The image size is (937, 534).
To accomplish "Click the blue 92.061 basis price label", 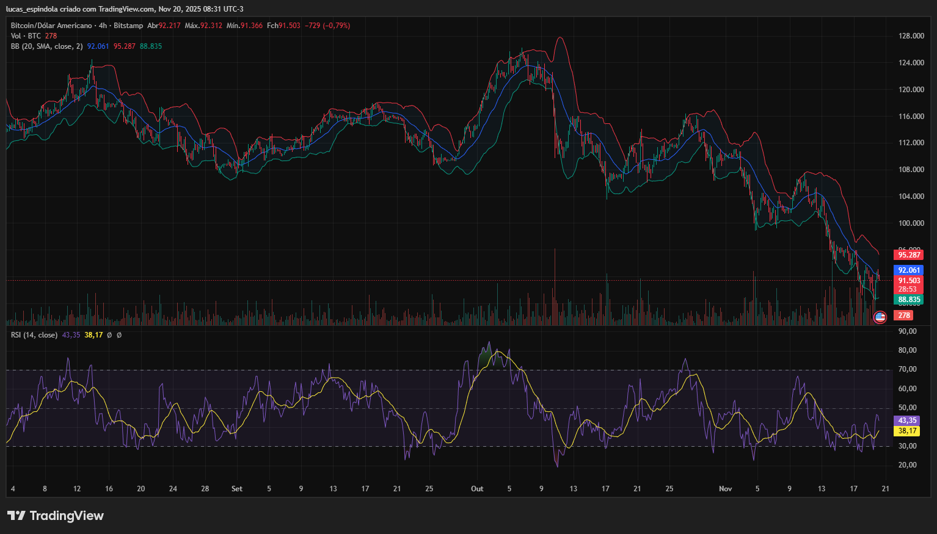I will (x=908, y=270).
